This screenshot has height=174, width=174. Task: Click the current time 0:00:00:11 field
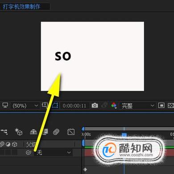tap(75, 106)
